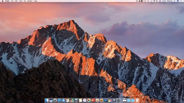Image resolution: width=184 pixels, height=103 pixels.
Task: Open the round beige icon right of the red app
Action: [97, 100]
